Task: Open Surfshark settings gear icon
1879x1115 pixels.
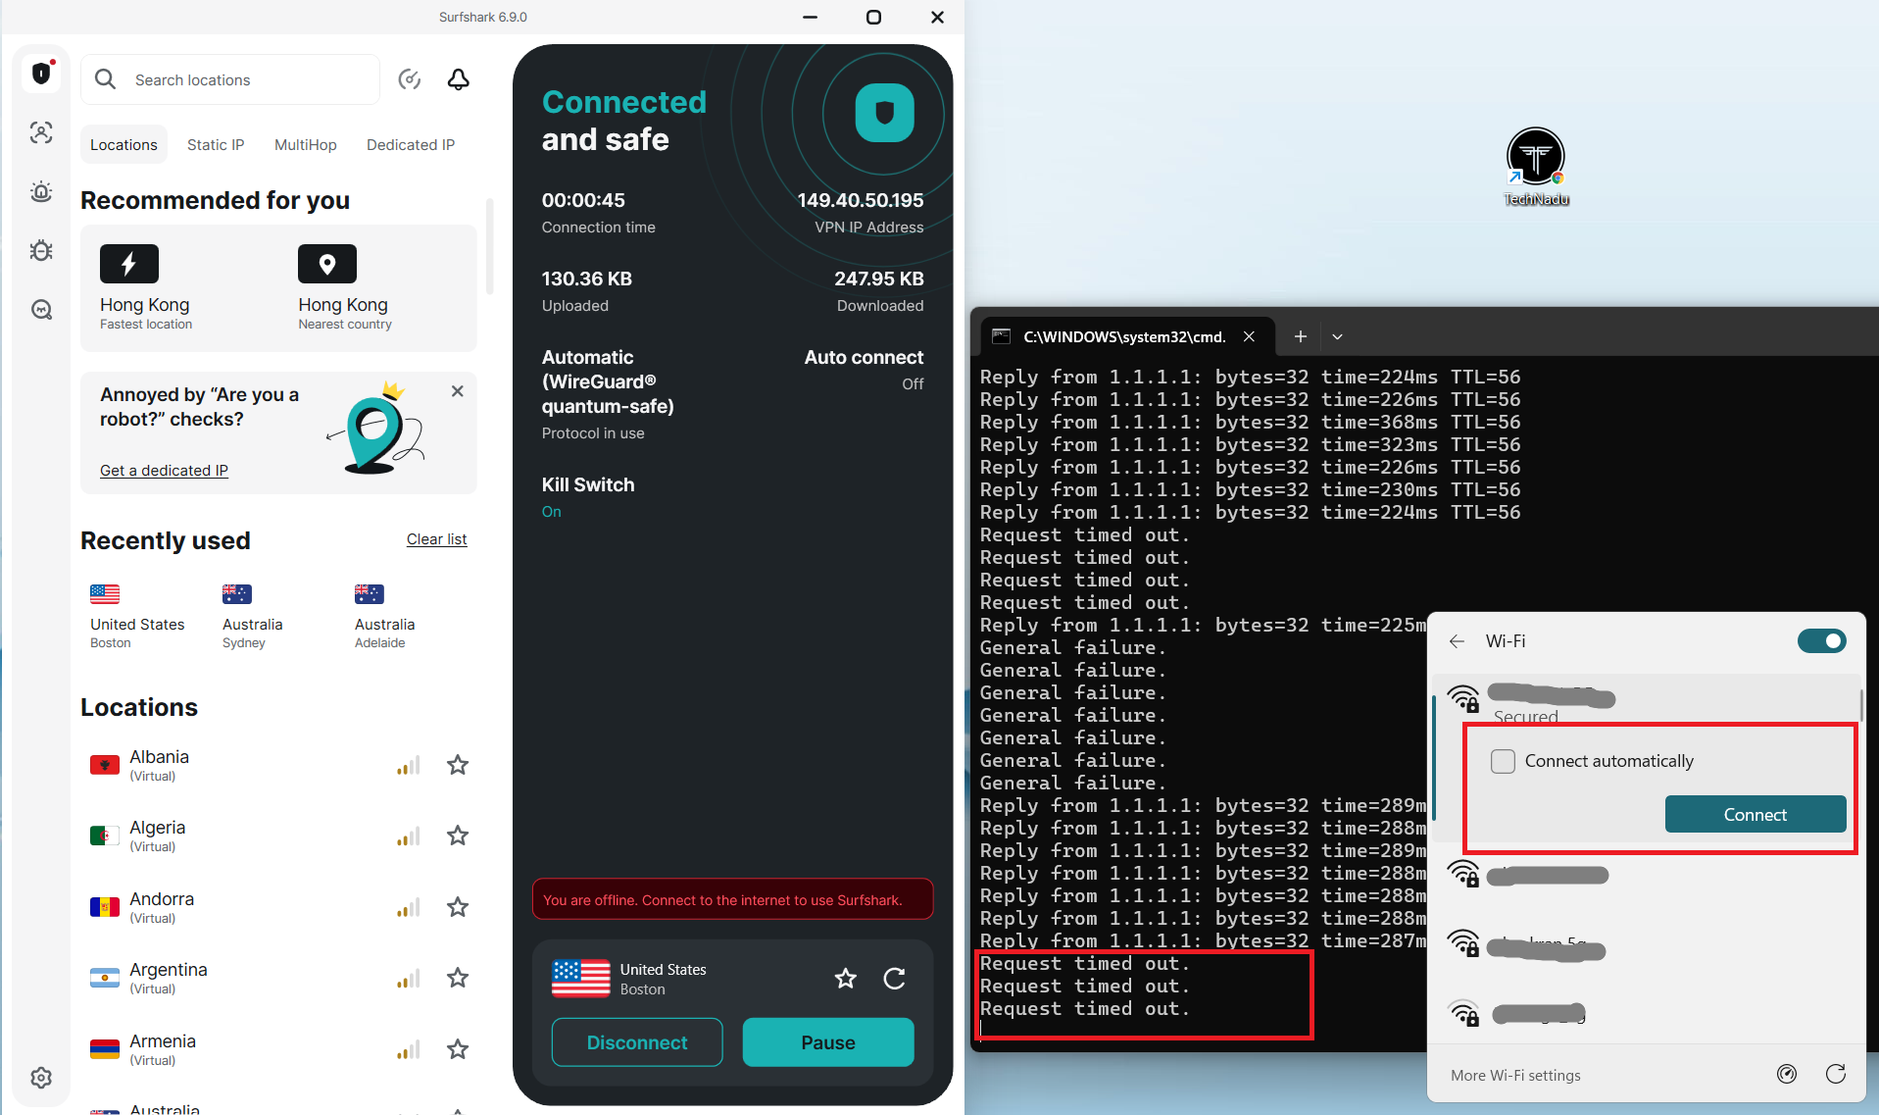Action: (x=41, y=1078)
